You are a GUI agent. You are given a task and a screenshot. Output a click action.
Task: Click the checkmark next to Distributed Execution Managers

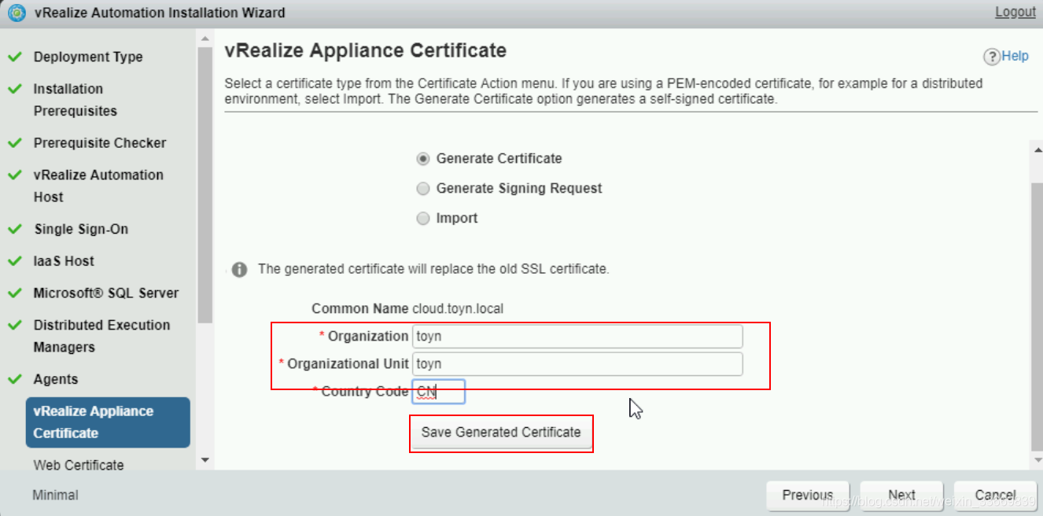pos(14,325)
